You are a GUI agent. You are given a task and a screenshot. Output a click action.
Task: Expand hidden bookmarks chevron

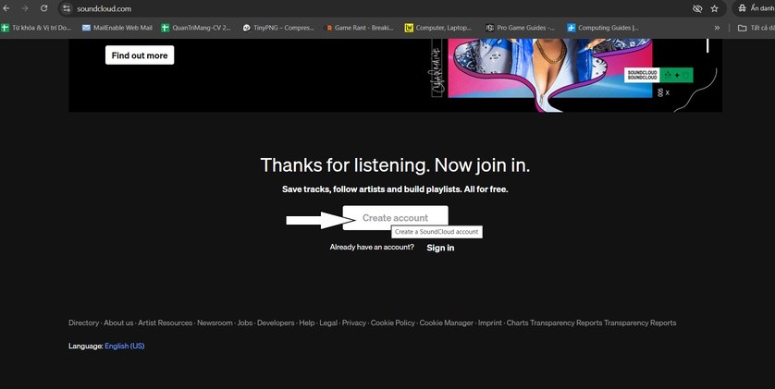(x=717, y=28)
